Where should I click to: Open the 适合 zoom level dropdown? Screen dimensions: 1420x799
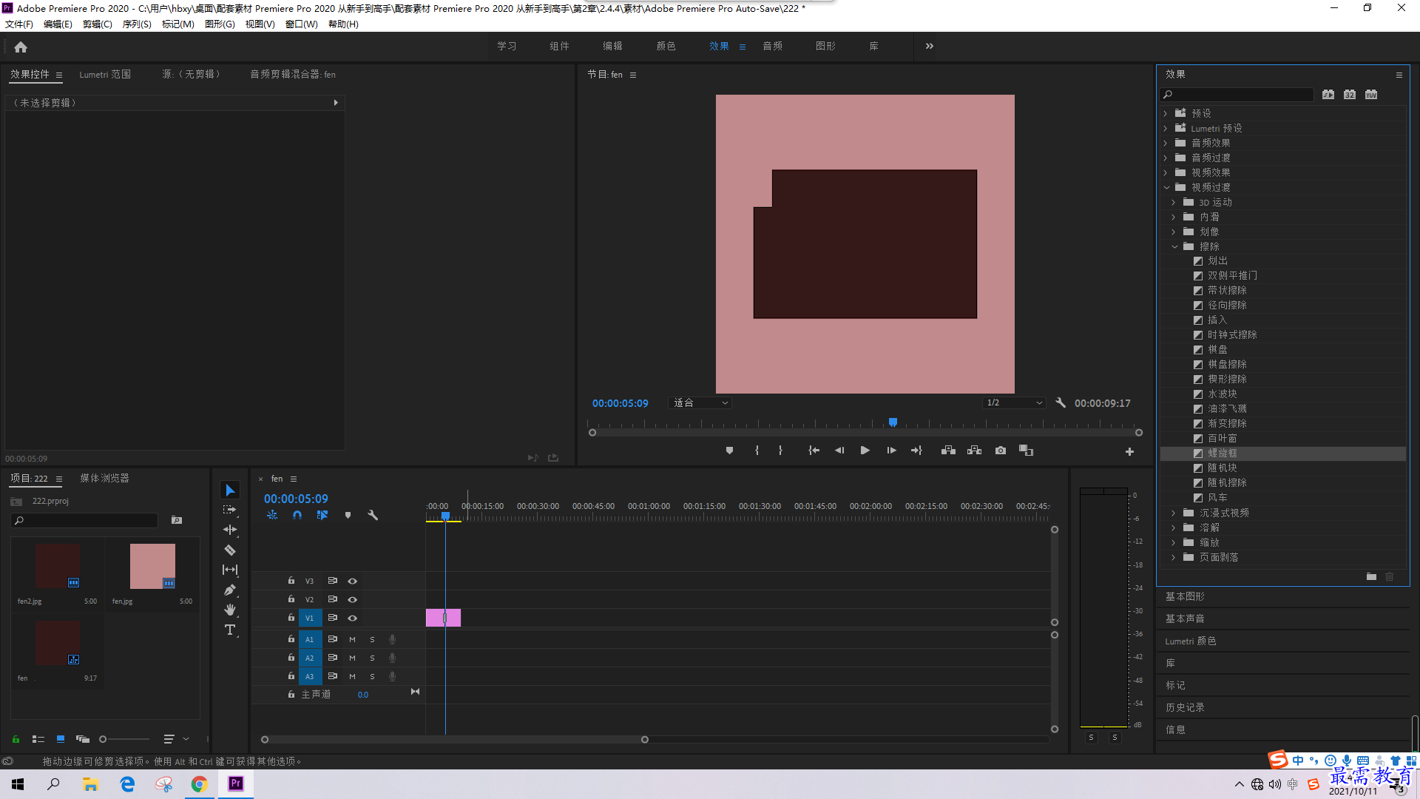point(700,403)
